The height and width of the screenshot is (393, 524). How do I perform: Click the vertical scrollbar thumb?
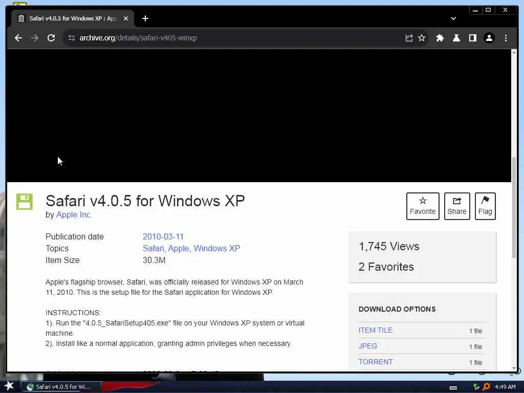tap(514, 207)
